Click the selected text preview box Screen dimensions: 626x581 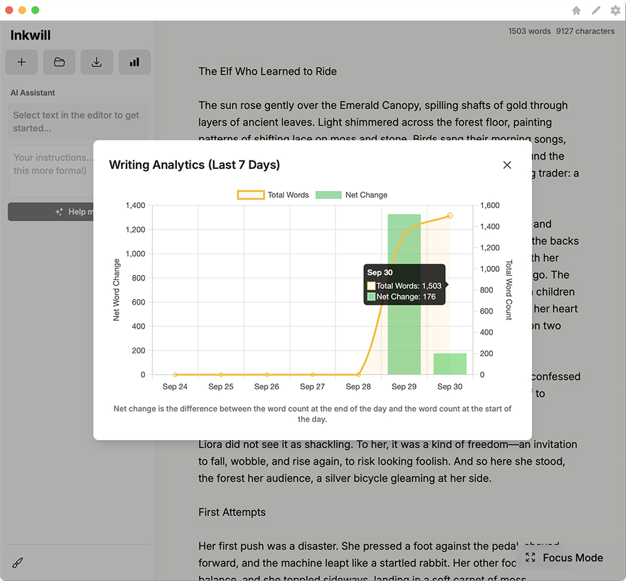pos(77,121)
